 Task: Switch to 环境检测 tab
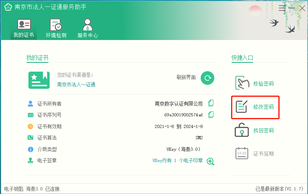[x=56, y=28]
